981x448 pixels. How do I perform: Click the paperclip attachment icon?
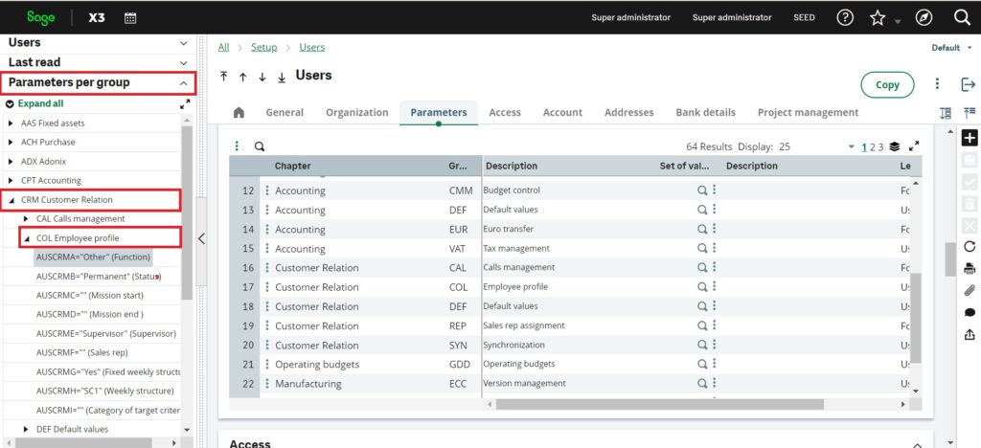(970, 290)
